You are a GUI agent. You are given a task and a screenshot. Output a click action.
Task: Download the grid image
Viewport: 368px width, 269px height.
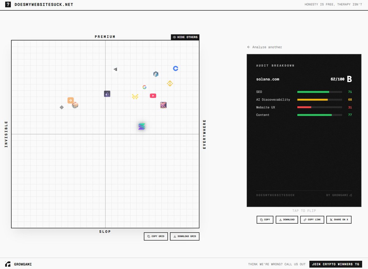pyautogui.click(x=185, y=237)
